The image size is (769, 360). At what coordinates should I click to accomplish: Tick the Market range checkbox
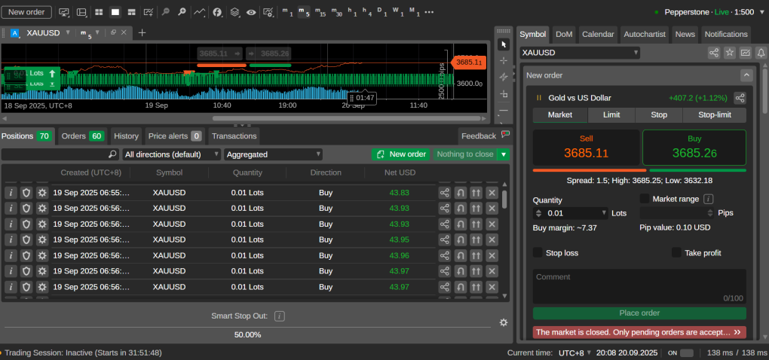[x=645, y=199]
